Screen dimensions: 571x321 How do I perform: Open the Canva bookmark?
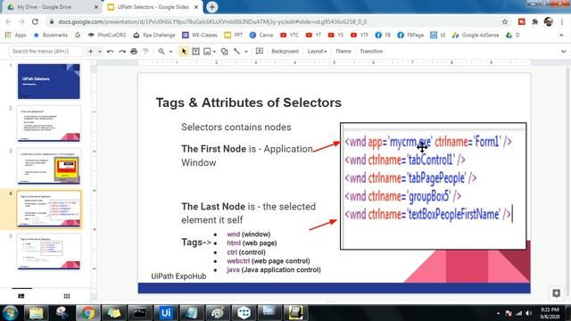pyautogui.click(x=261, y=35)
